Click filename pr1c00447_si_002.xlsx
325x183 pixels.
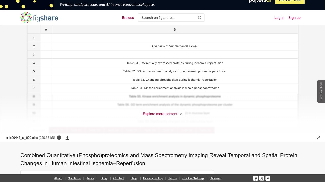pos(22,138)
